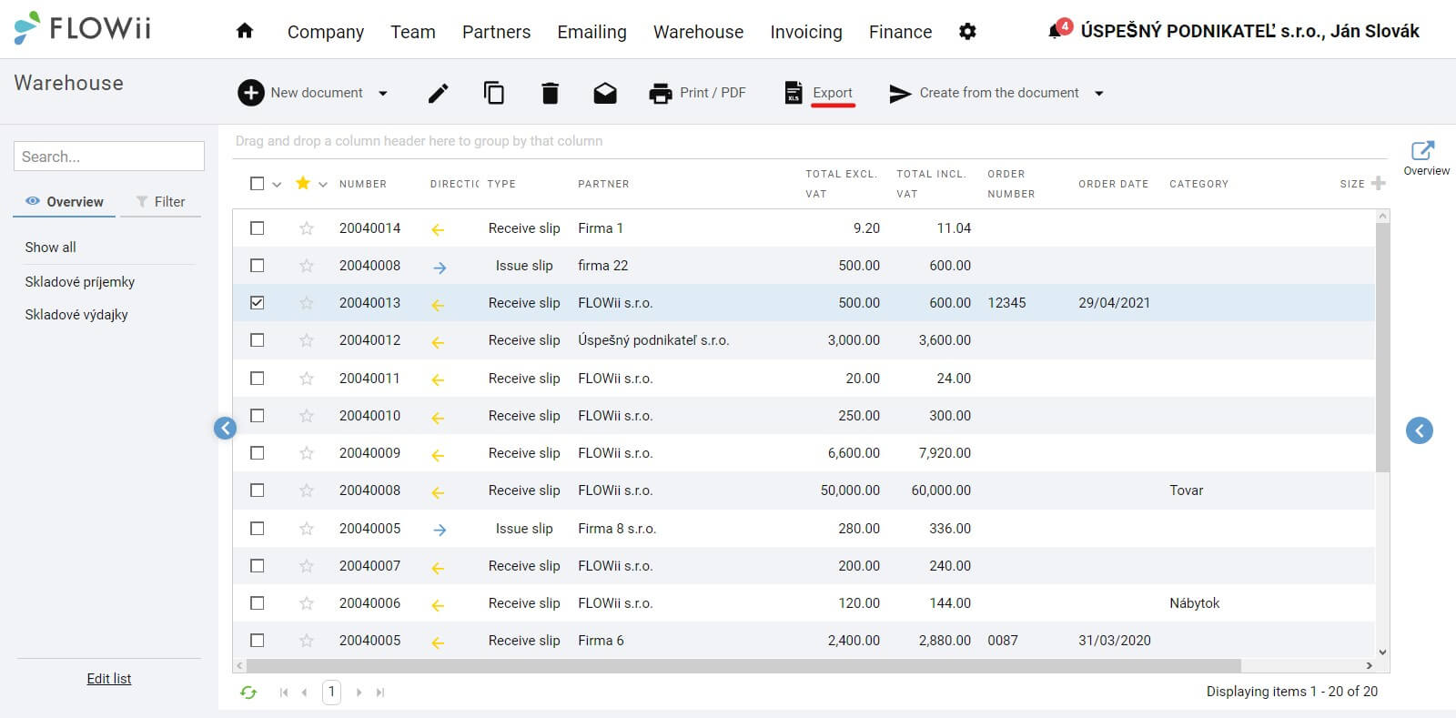Open the settings gear icon
1456x718 pixels.
[967, 32]
